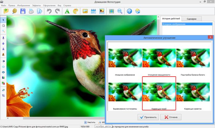Choose the Исходное изображение thumbnail
The image size is (215, 128).
click(125, 58)
